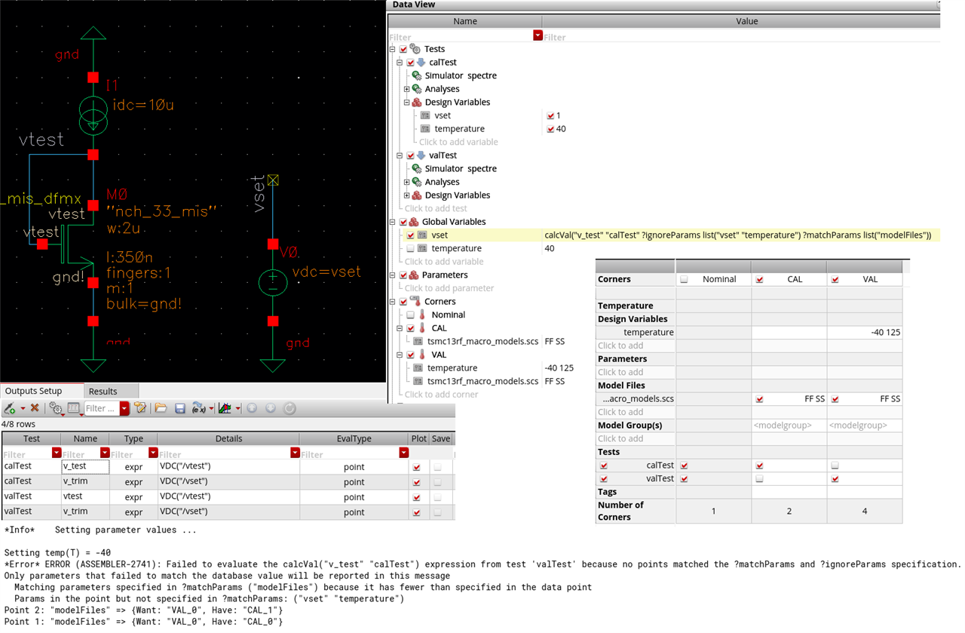Click the move up arrow icon

pos(252,408)
